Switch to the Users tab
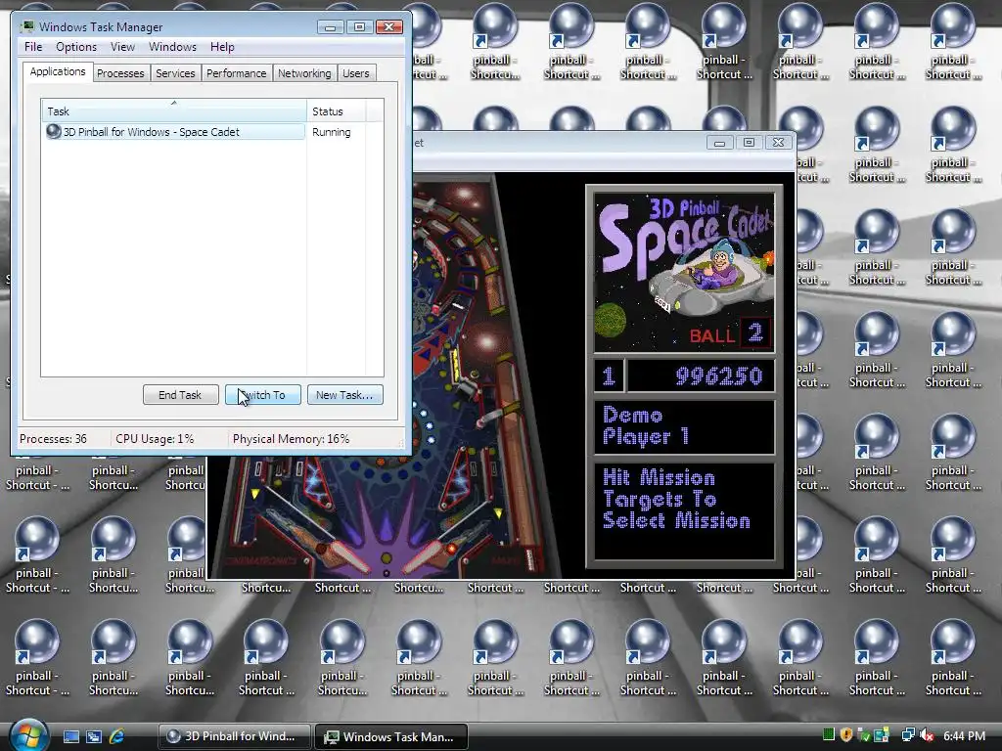Image resolution: width=1002 pixels, height=751 pixels. (x=355, y=73)
